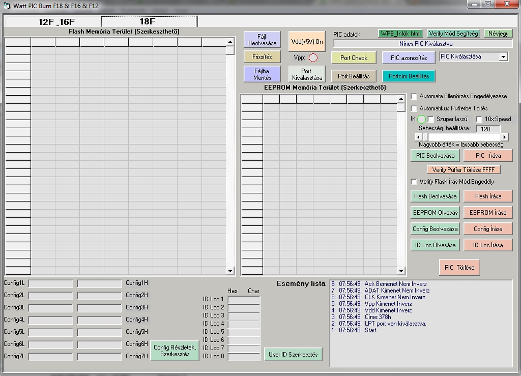This screenshot has height=376, width=521.
Task: Click Verify Puffer Törlése FFFF
Action: point(464,170)
